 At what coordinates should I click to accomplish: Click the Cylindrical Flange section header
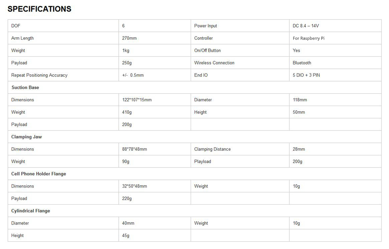(x=31, y=211)
